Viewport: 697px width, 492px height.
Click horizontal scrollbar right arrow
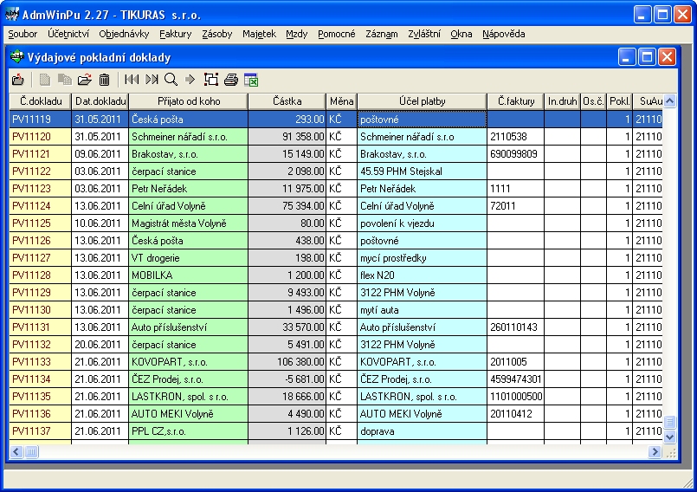pos(655,452)
